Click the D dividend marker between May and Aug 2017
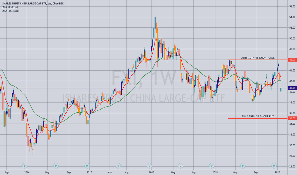Viewport: 297px width, 175px height. [x=118, y=166]
